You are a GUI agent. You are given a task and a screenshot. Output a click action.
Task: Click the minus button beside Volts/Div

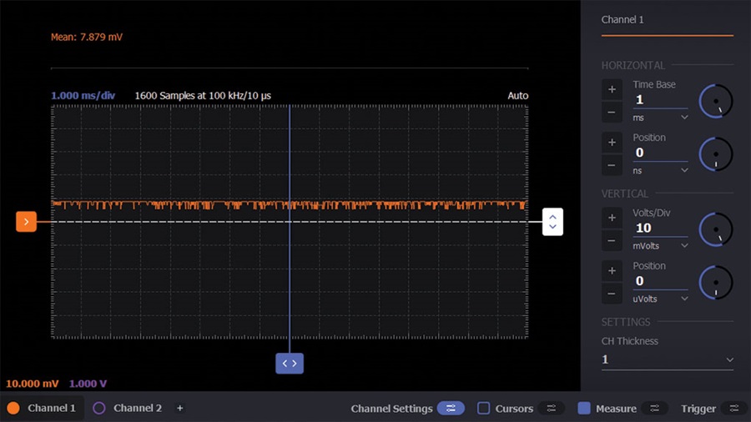(612, 241)
